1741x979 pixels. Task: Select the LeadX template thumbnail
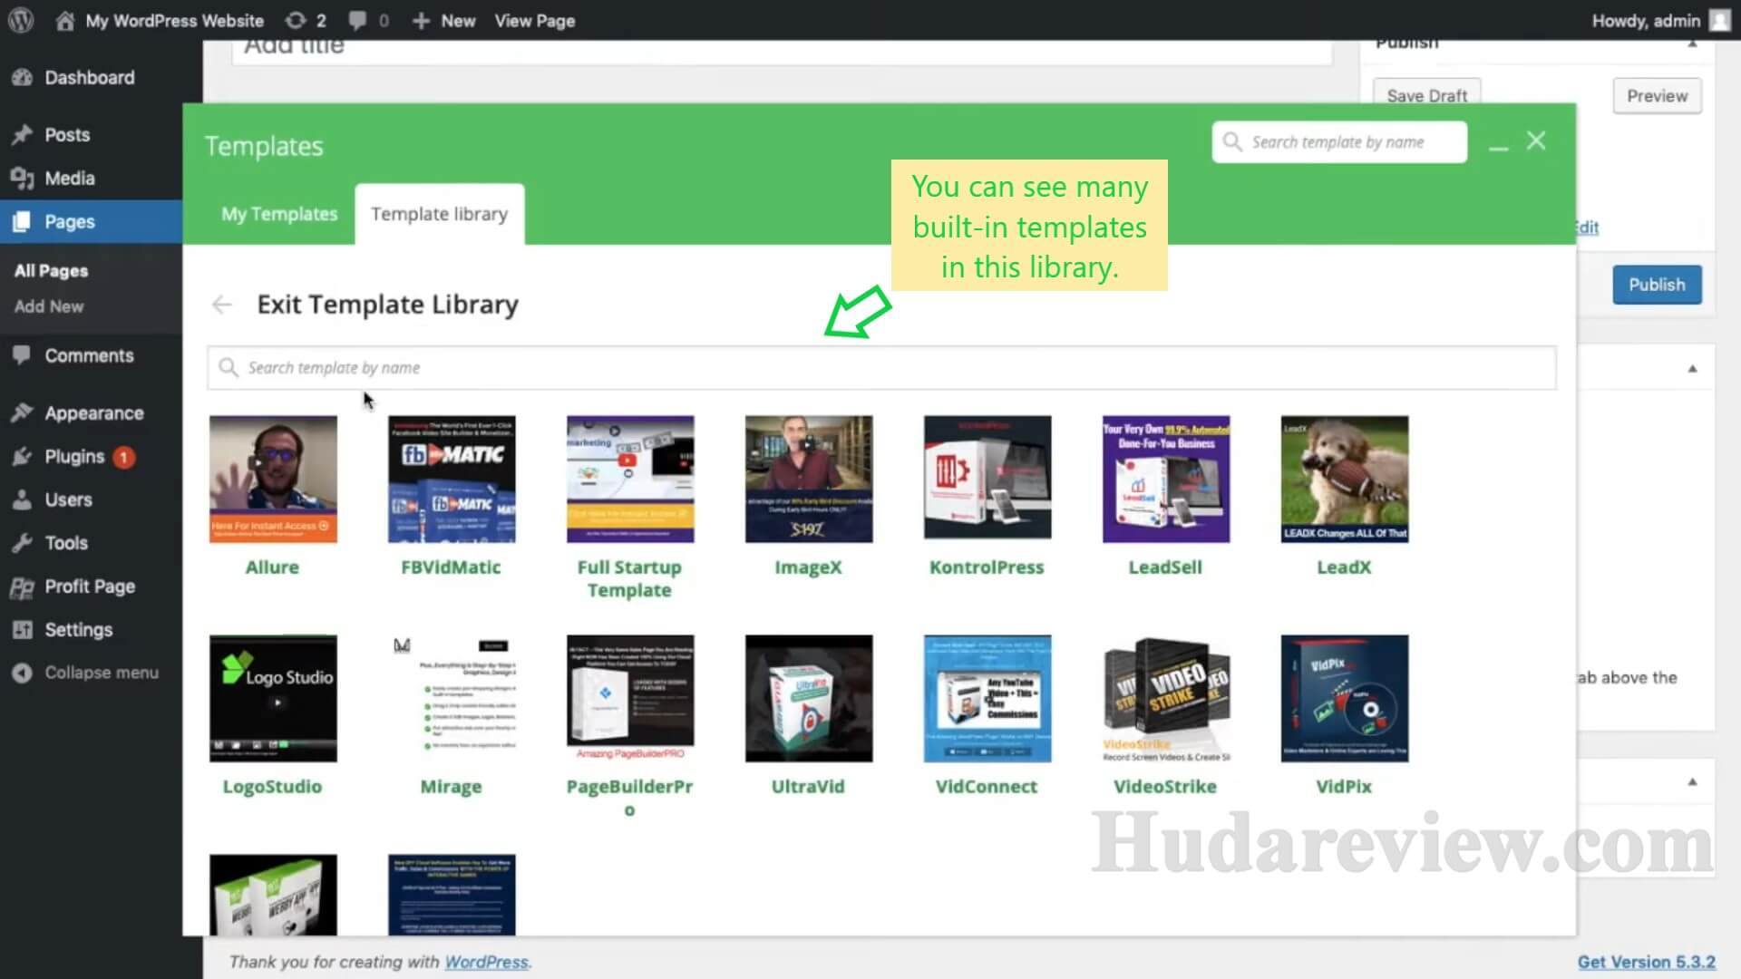(x=1345, y=480)
